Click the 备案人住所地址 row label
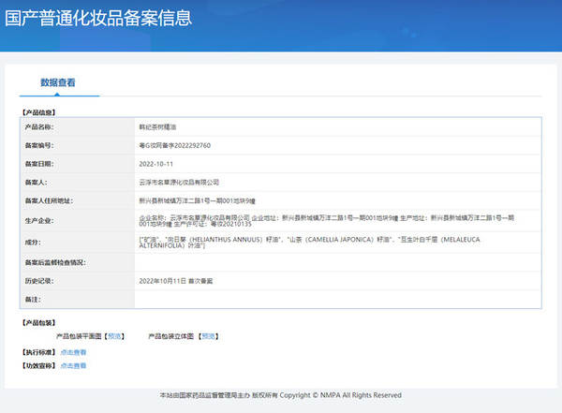The width and height of the screenshot is (562, 413). pos(49,200)
